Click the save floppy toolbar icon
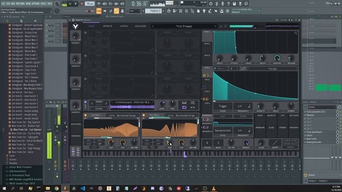 (234, 4)
